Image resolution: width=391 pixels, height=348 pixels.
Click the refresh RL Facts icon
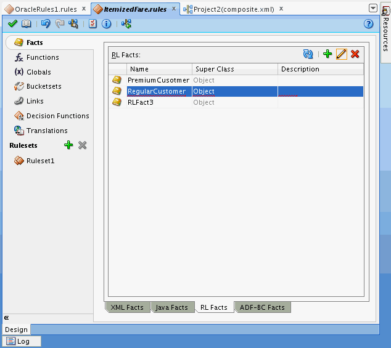[x=308, y=54]
